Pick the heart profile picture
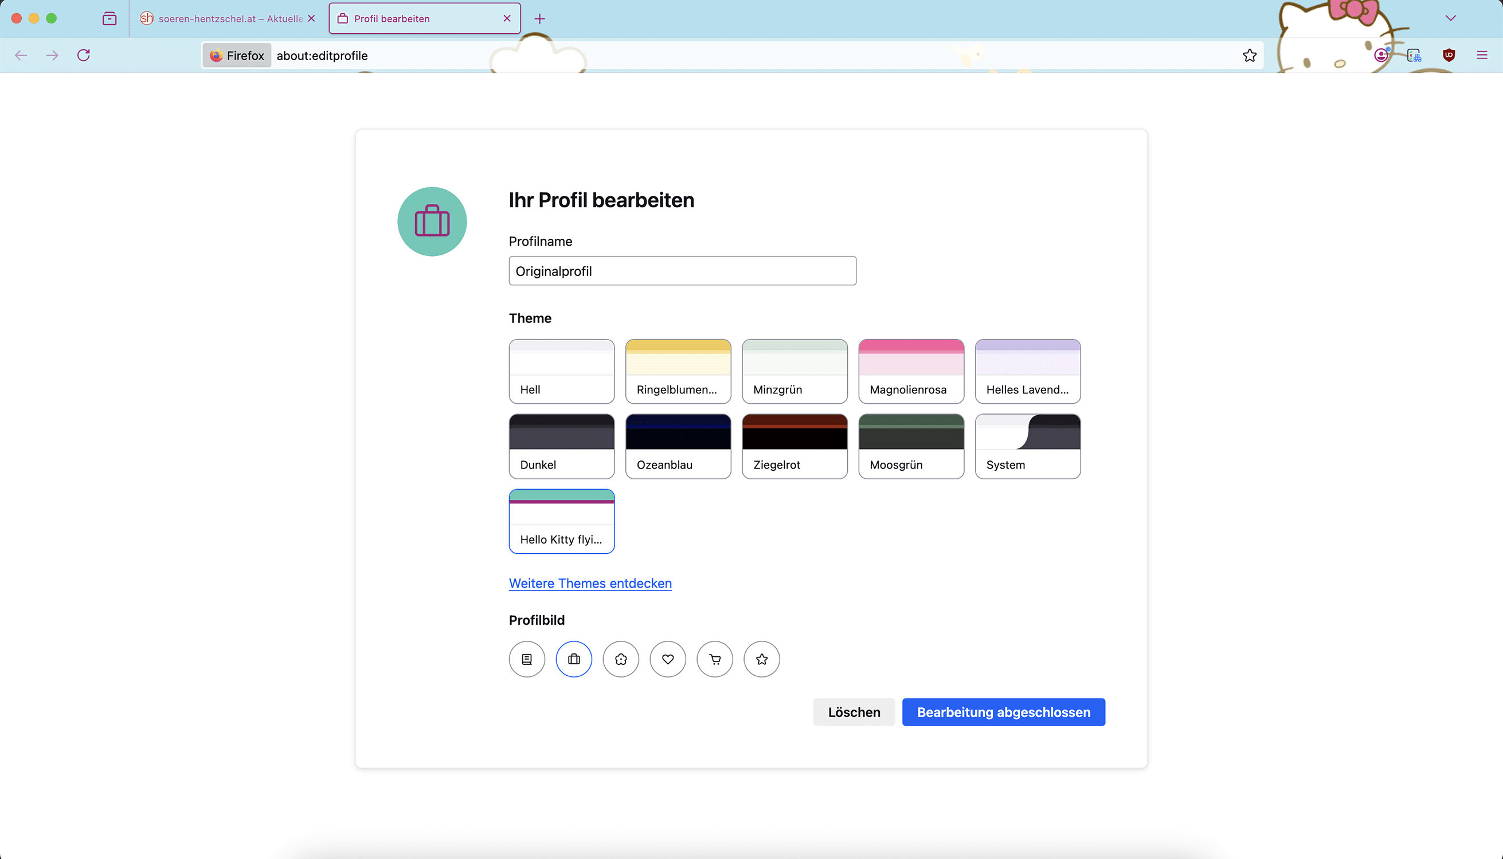This screenshot has width=1503, height=859. pyautogui.click(x=667, y=659)
